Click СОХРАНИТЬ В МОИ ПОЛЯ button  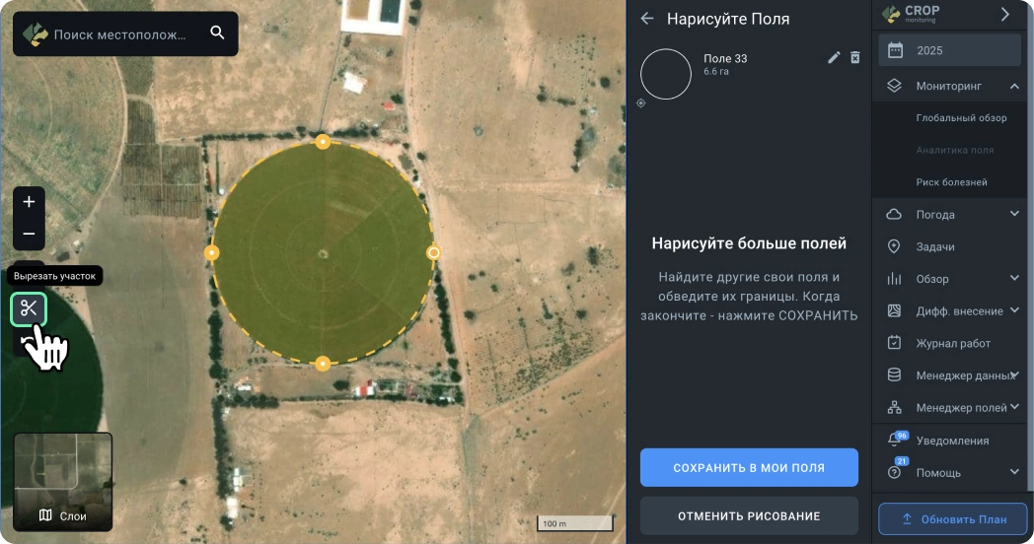(749, 468)
